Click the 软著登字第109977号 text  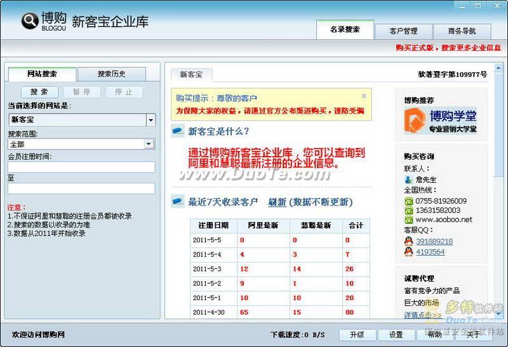tap(452, 74)
